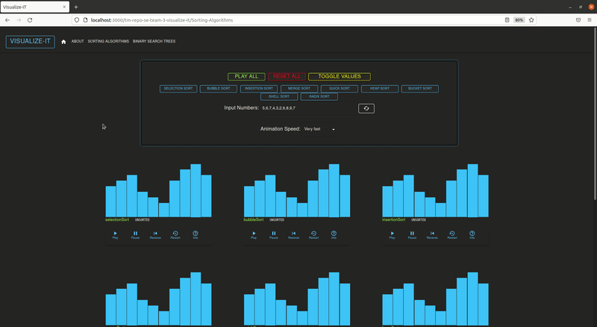Select the Visualize-IT browser tab
This screenshot has height=327, width=597.
(x=34, y=7)
